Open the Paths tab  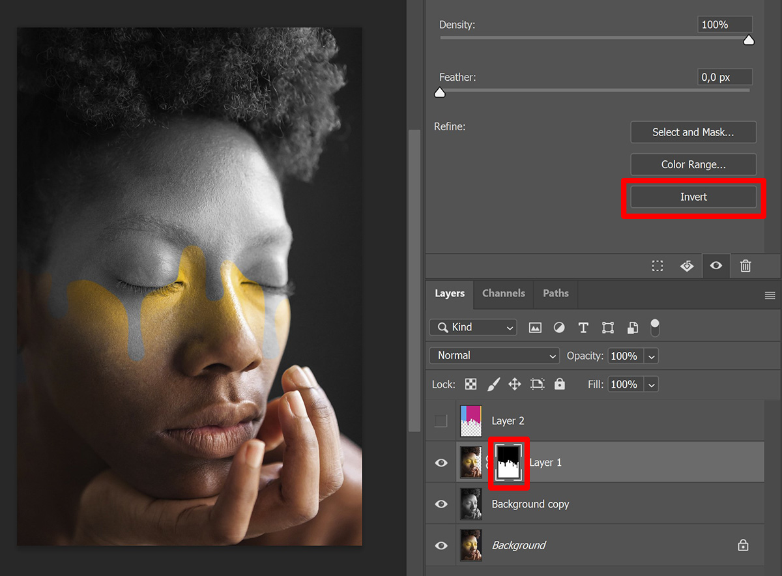(x=555, y=294)
